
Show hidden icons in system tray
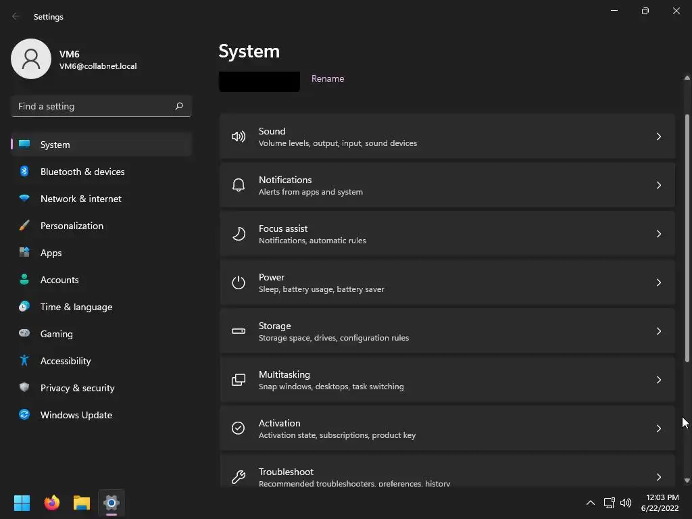[x=590, y=503]
